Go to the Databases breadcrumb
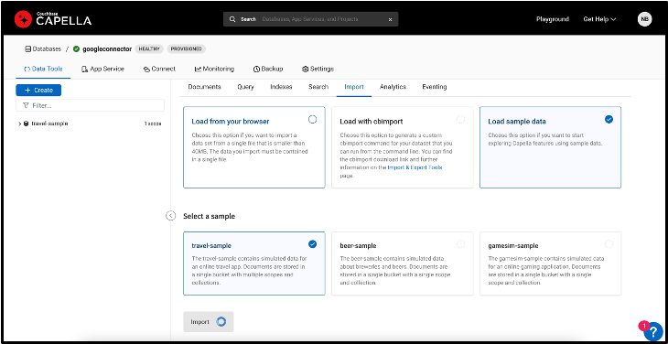 (x=43, y=49)
